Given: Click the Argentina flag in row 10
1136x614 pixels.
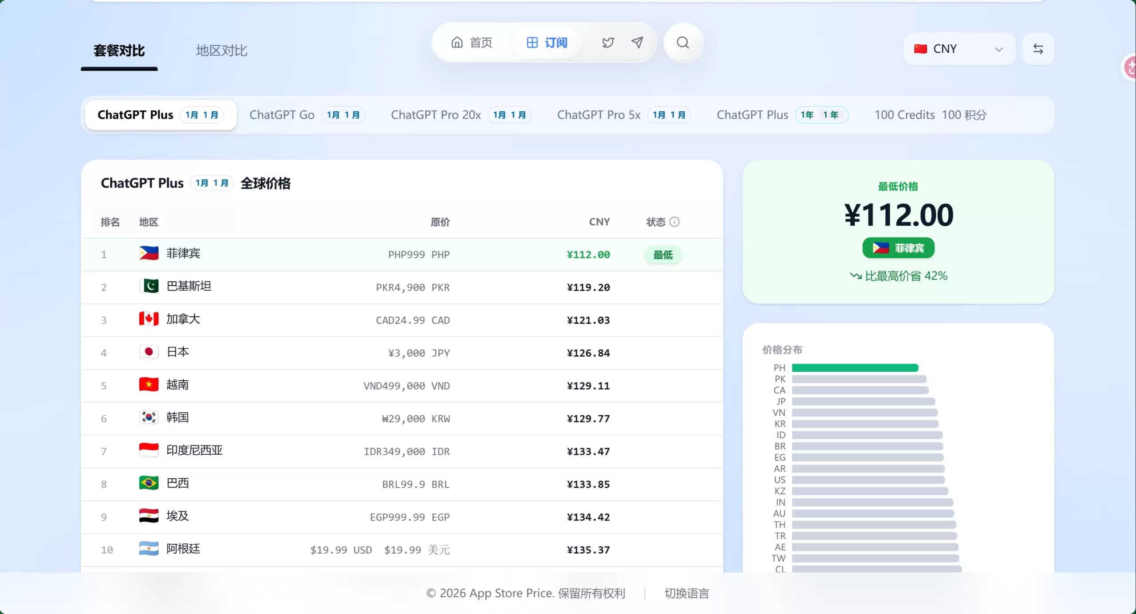Looking at the screenshot, I should (149, 549).
